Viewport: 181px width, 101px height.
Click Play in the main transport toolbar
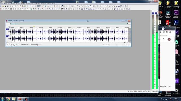(9, 9)
